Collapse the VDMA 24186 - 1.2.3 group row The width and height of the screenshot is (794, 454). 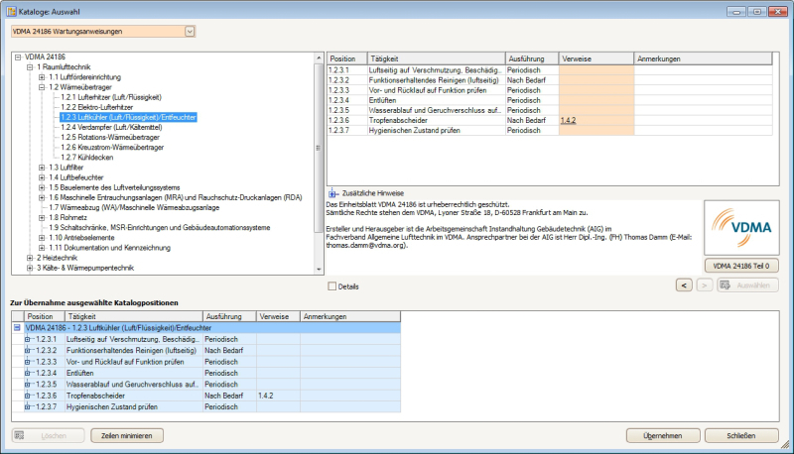[17, 327]
